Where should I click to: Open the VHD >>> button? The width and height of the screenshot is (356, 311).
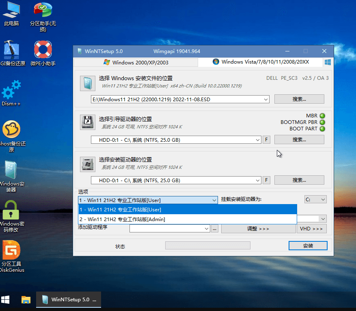[x=311, y=229]
